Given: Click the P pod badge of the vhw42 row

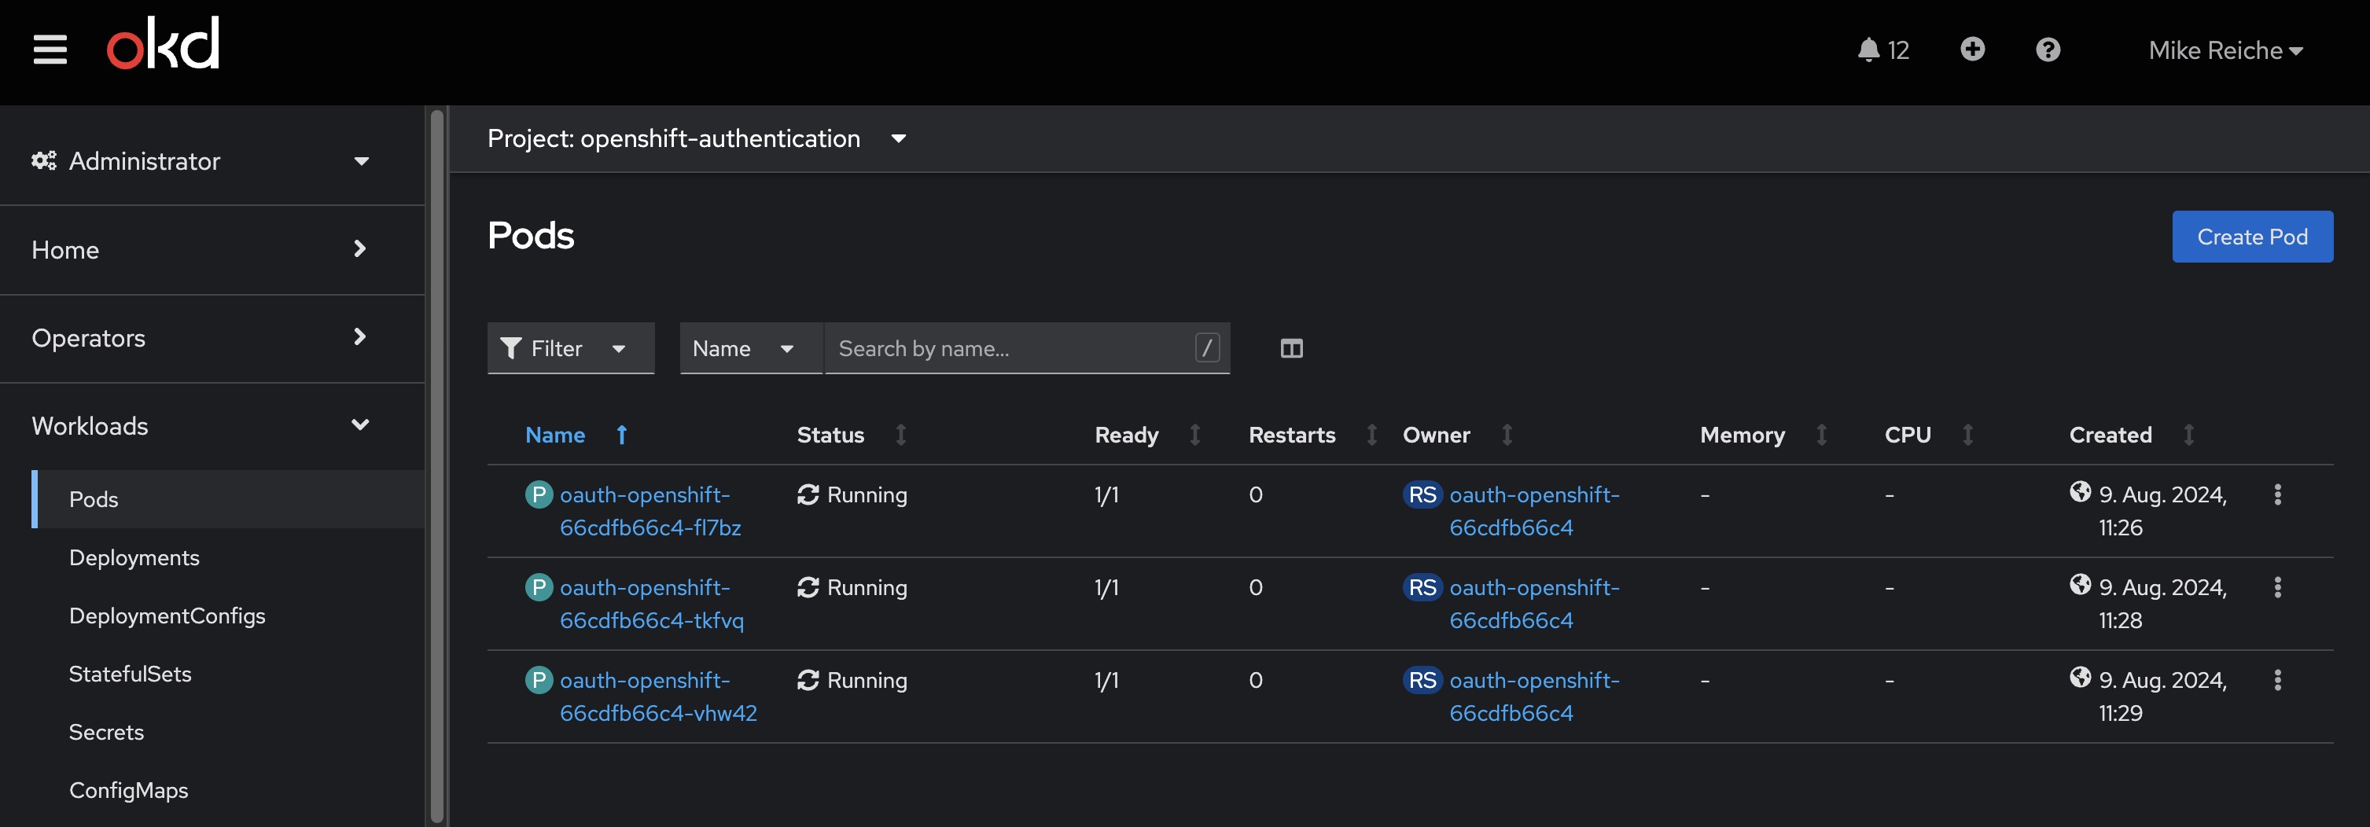Looking at the screenshot, I should 538,681.
